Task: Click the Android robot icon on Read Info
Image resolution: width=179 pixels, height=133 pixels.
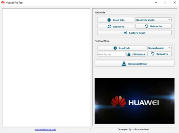Action: coord(109,20)
